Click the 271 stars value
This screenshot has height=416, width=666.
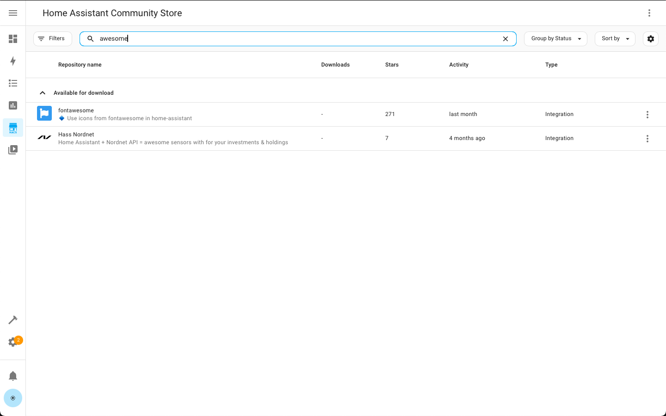(390, 114)
